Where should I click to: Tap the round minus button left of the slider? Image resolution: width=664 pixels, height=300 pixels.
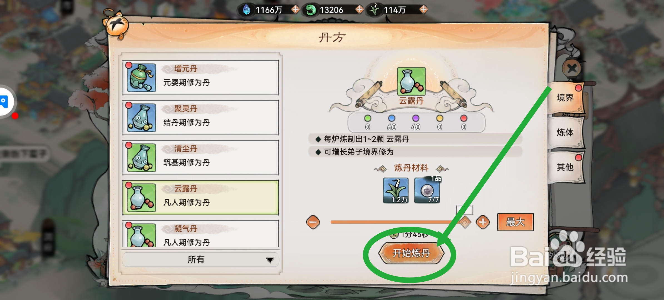click(x=313, y=222)
